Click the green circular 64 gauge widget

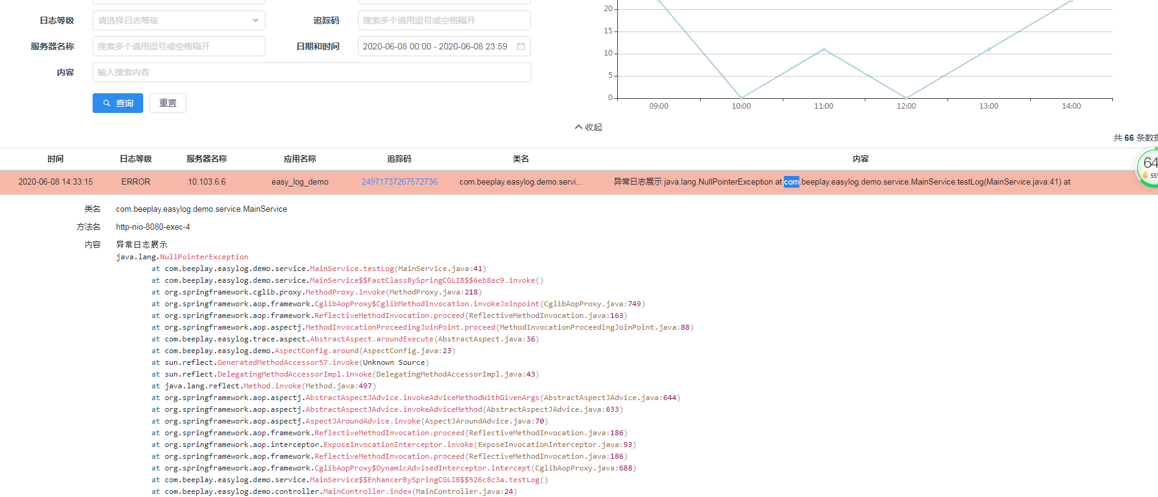point(1148,167)
